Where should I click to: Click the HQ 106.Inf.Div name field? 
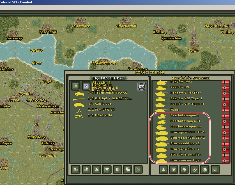[108, 78]
